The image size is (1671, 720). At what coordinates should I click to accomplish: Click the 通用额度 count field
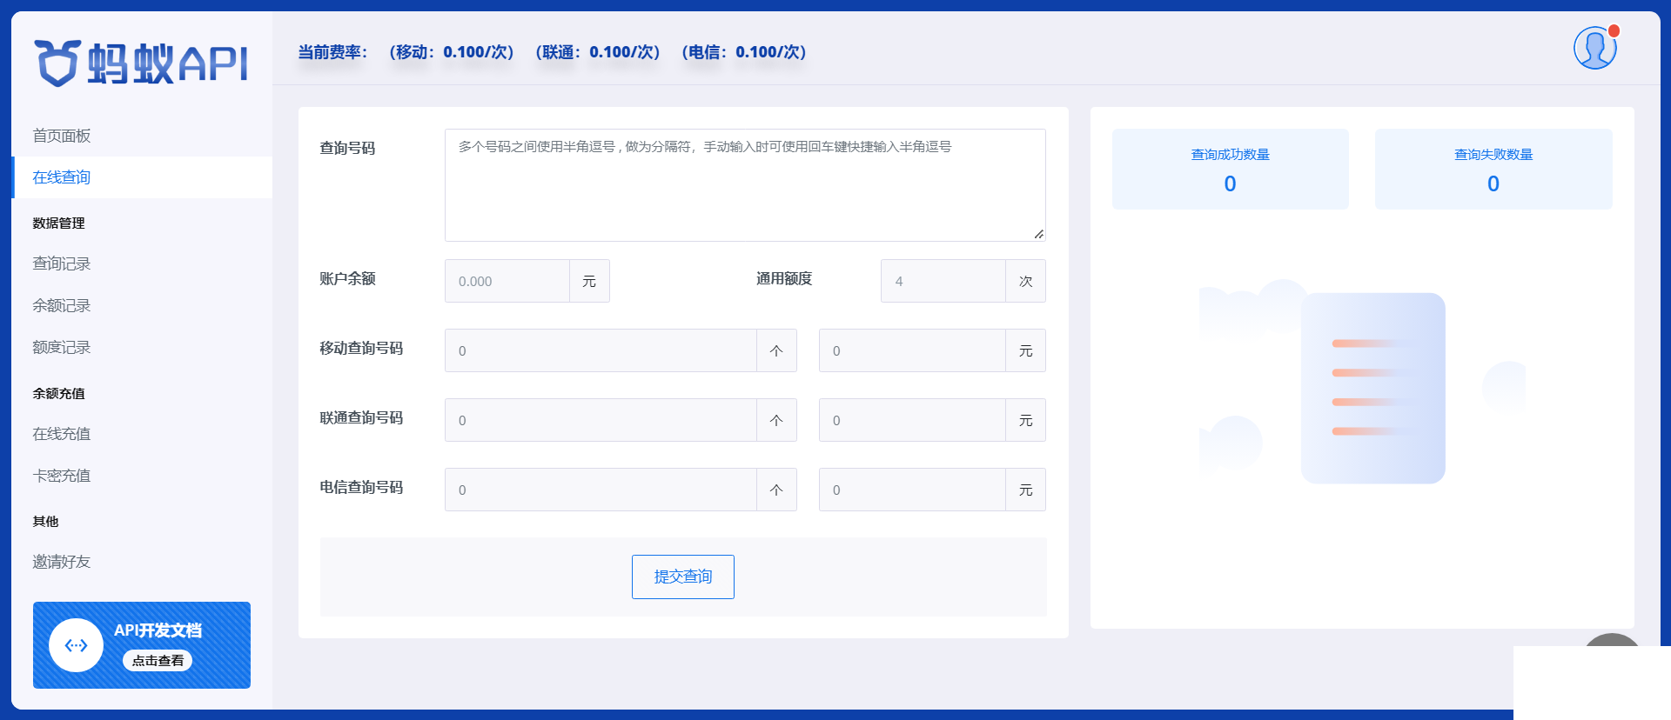[943, 281]
